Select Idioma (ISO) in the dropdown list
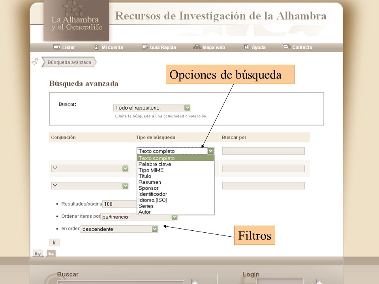The width and height of the screenshot is (379, 284). coord(175,200)
